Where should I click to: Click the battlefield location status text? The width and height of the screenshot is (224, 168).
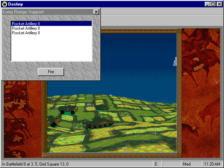[35, 164]
